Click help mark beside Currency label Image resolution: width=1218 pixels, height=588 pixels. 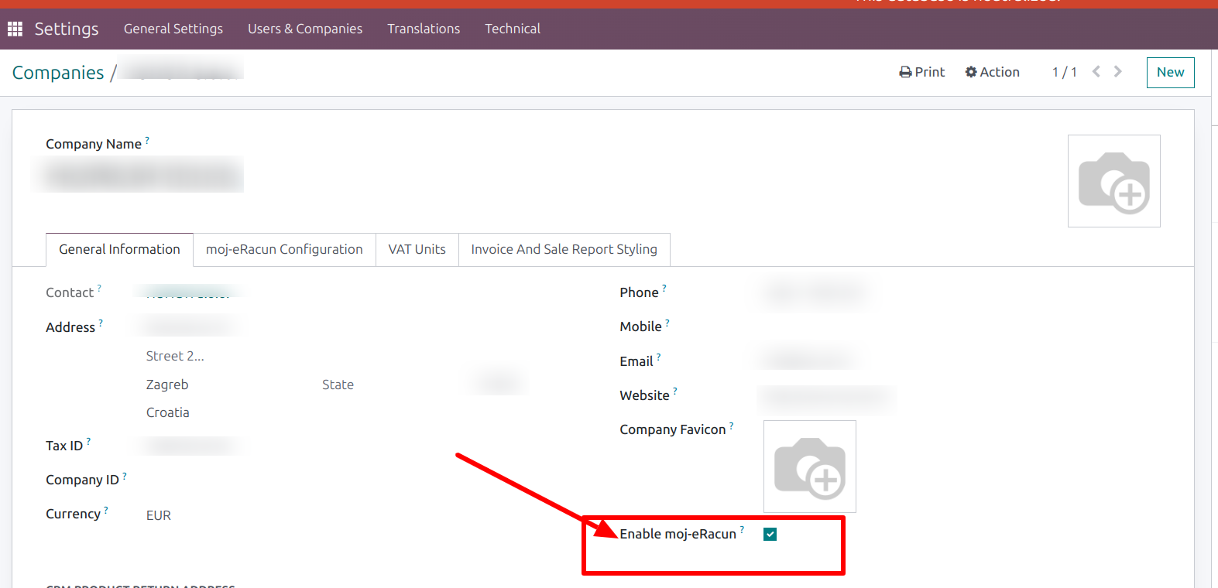coord(106,510)
